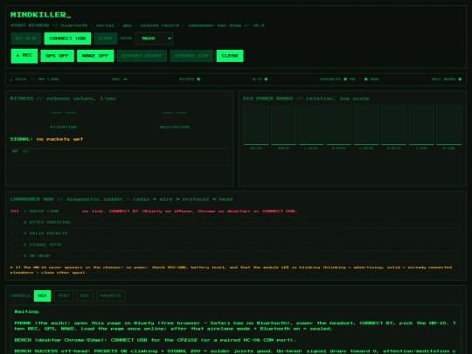The width and height of the screenshot is (472, 354).
Task: Click the MINDKILLER_ title
Action: tap(40, 15)
